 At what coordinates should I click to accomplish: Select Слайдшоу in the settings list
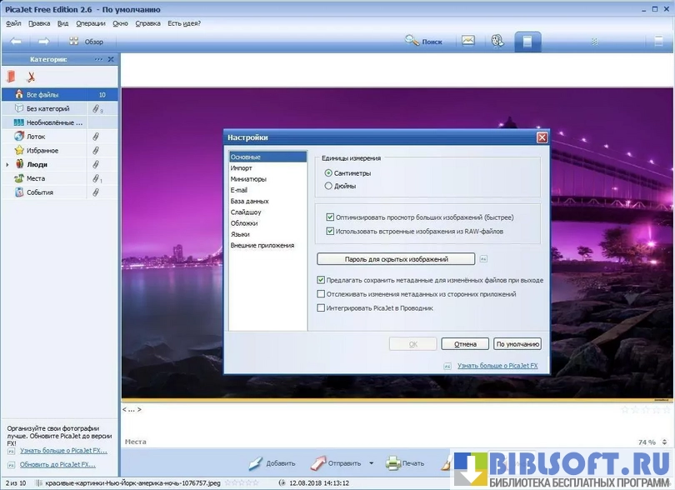point(245,212)
